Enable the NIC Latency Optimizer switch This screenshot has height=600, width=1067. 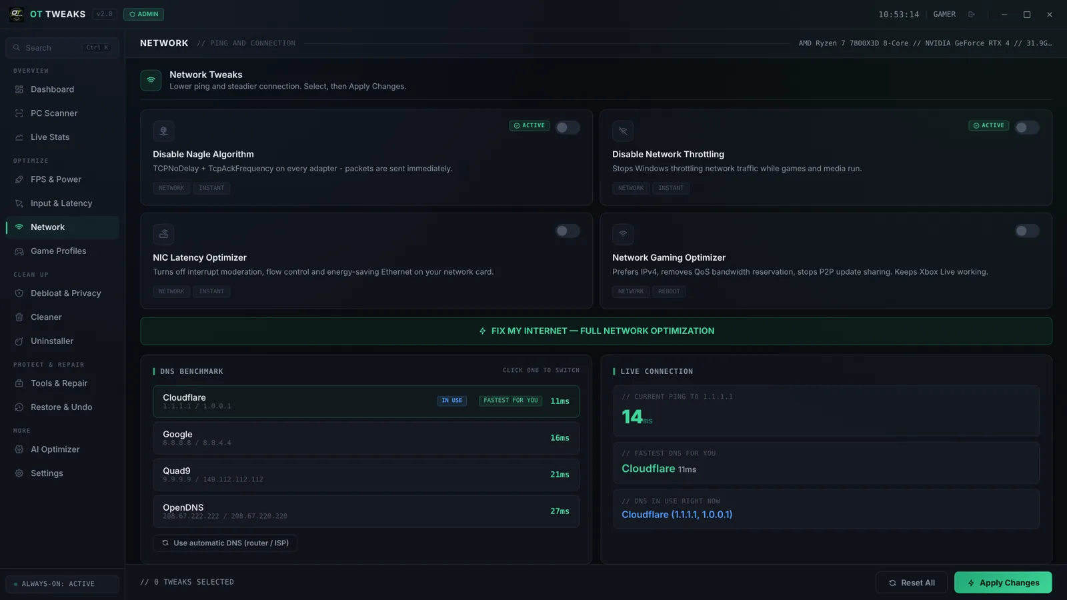click(x=568, y=231)
